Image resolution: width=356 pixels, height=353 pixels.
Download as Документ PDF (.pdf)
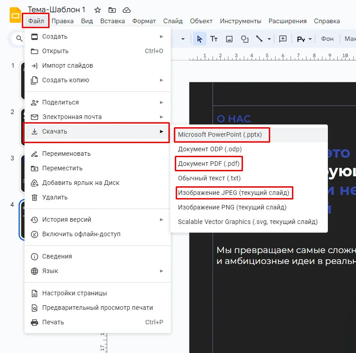pyautogui.click(x=249, y=164)
